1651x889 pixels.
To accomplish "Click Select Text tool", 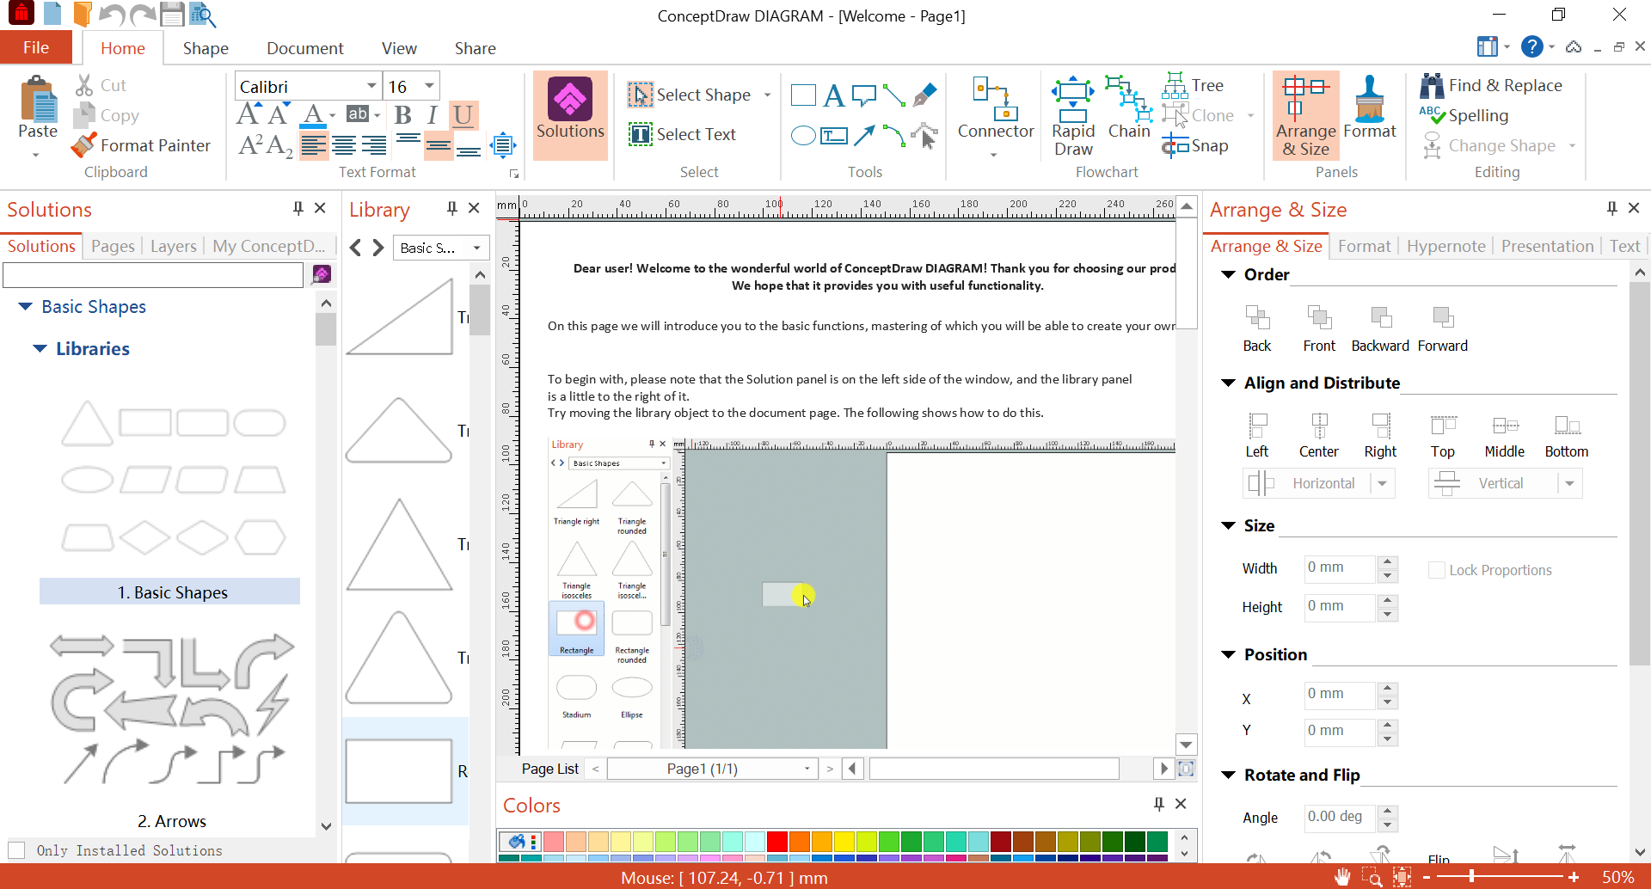I will tap(683, 134).
